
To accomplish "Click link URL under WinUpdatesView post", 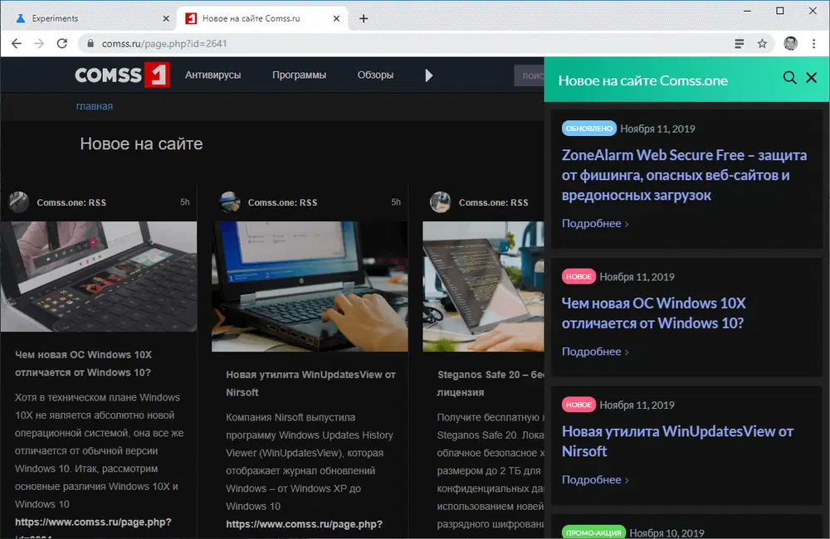I will click(x=305, y=524).
